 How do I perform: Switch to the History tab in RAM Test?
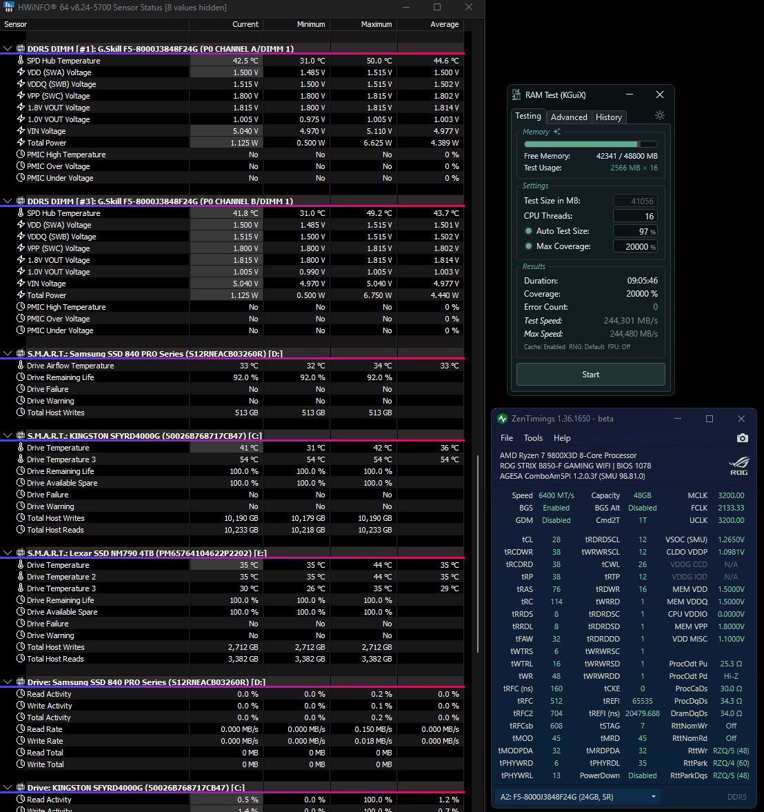609,117
